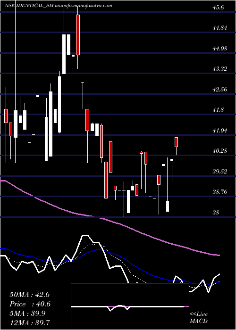The width and height of the screenshot is (236, 330).
Task: Click the NSE IDENTICAL_SM chart title
Action: (29, 6)
